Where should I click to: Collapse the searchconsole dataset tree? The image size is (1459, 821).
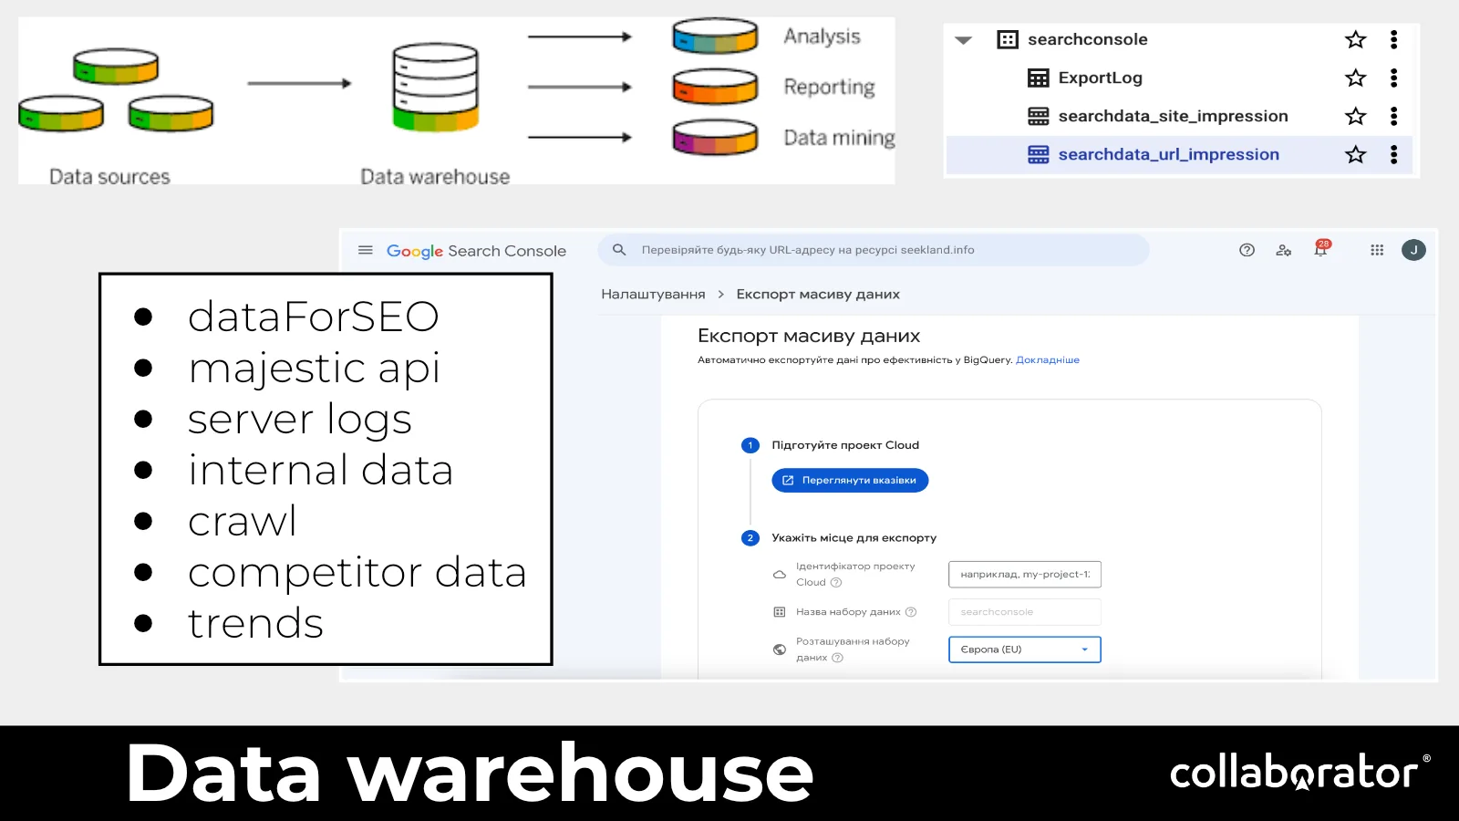(964, 40)
